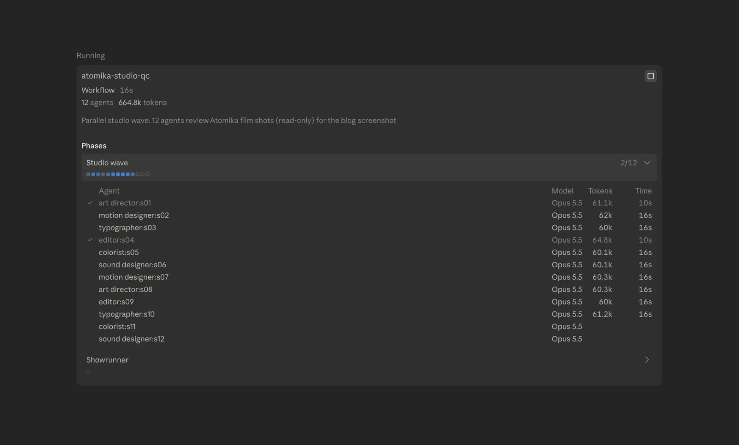
Task: Click the Workflow 16s elapsed label
Action: pos(107,90)
